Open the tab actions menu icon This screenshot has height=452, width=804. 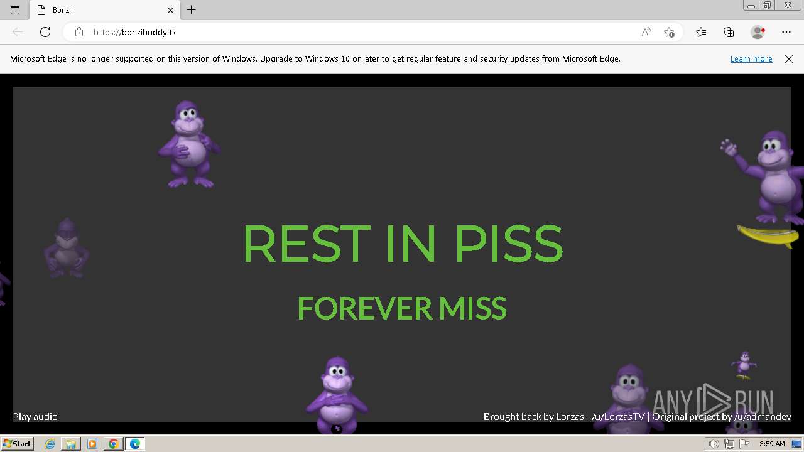coord(15,10)
